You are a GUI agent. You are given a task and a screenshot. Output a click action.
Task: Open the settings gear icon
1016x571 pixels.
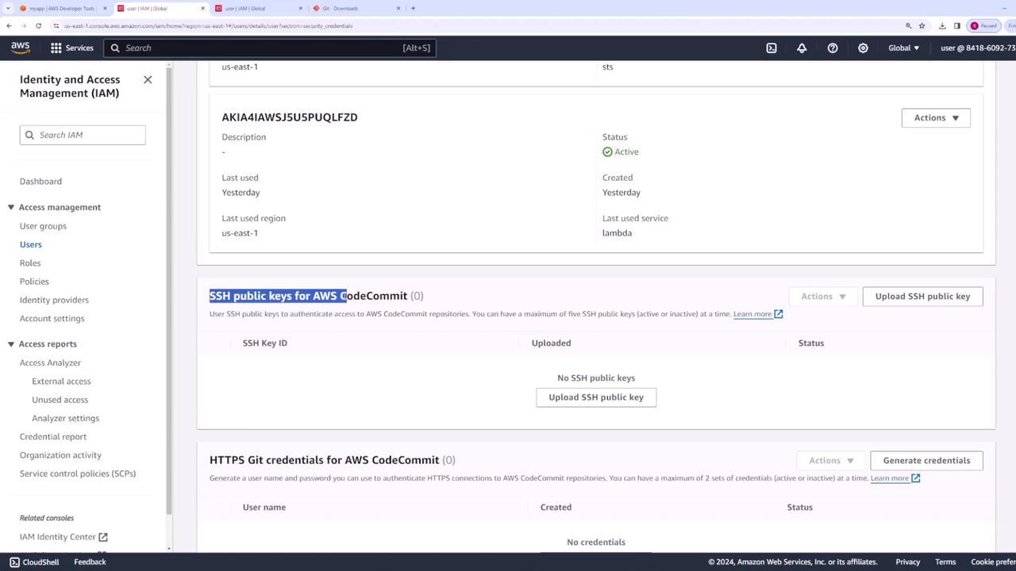pyautogui.click(x=863, y=48)
